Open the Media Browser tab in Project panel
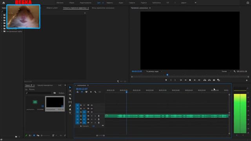Image resolution: width=251 pixels, height=141 pixels. tap(45, 85)
